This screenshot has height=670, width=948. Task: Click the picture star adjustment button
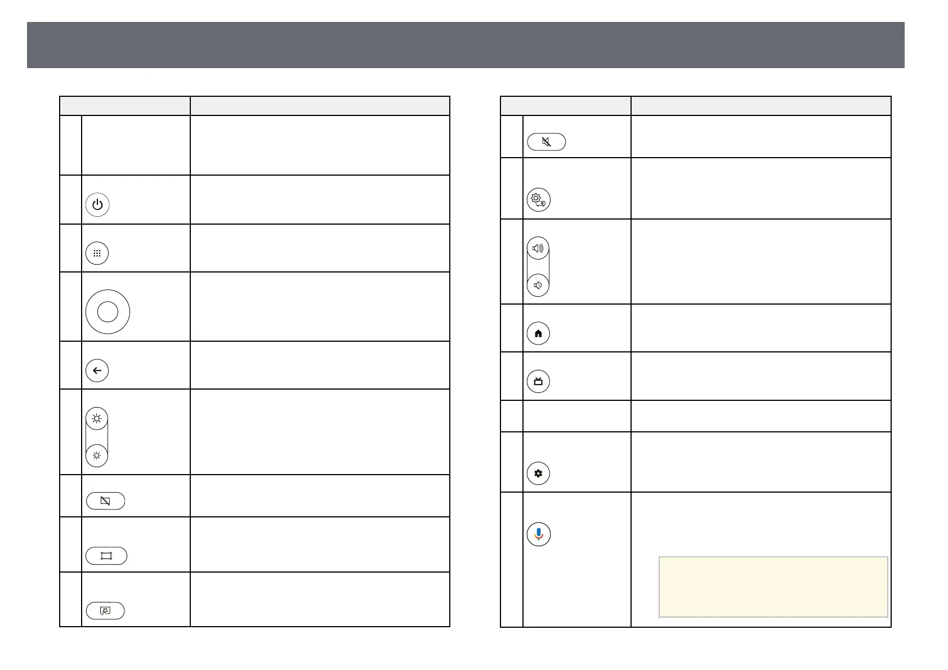[x=105, y=611]
